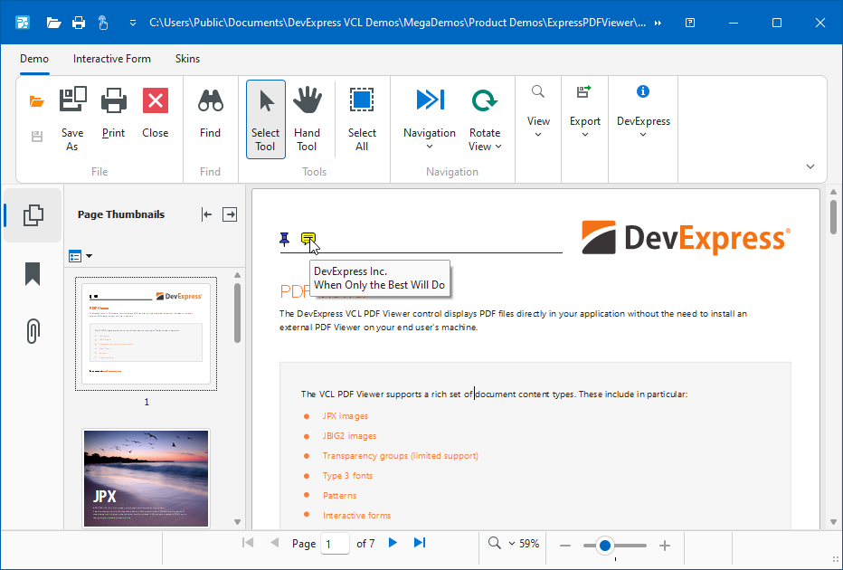
Task: Go to the next page
Action: (393, 543)
